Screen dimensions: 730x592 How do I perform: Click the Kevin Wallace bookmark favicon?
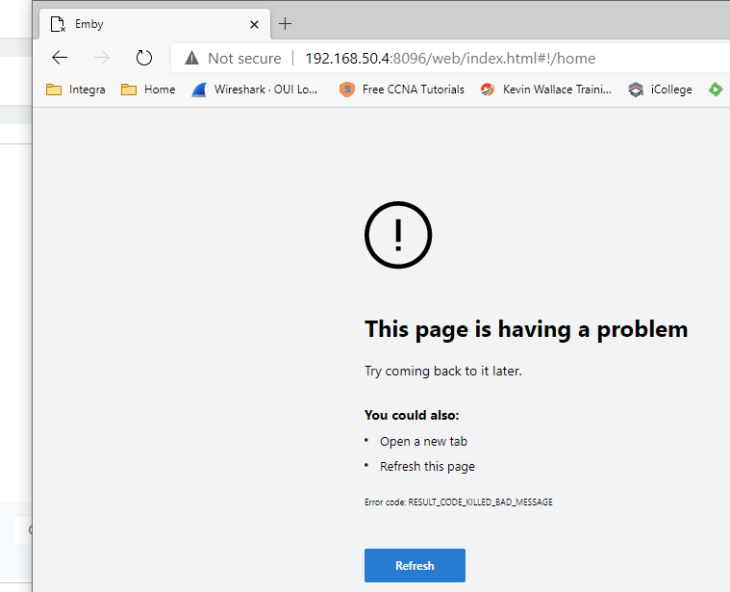[488, 90]
